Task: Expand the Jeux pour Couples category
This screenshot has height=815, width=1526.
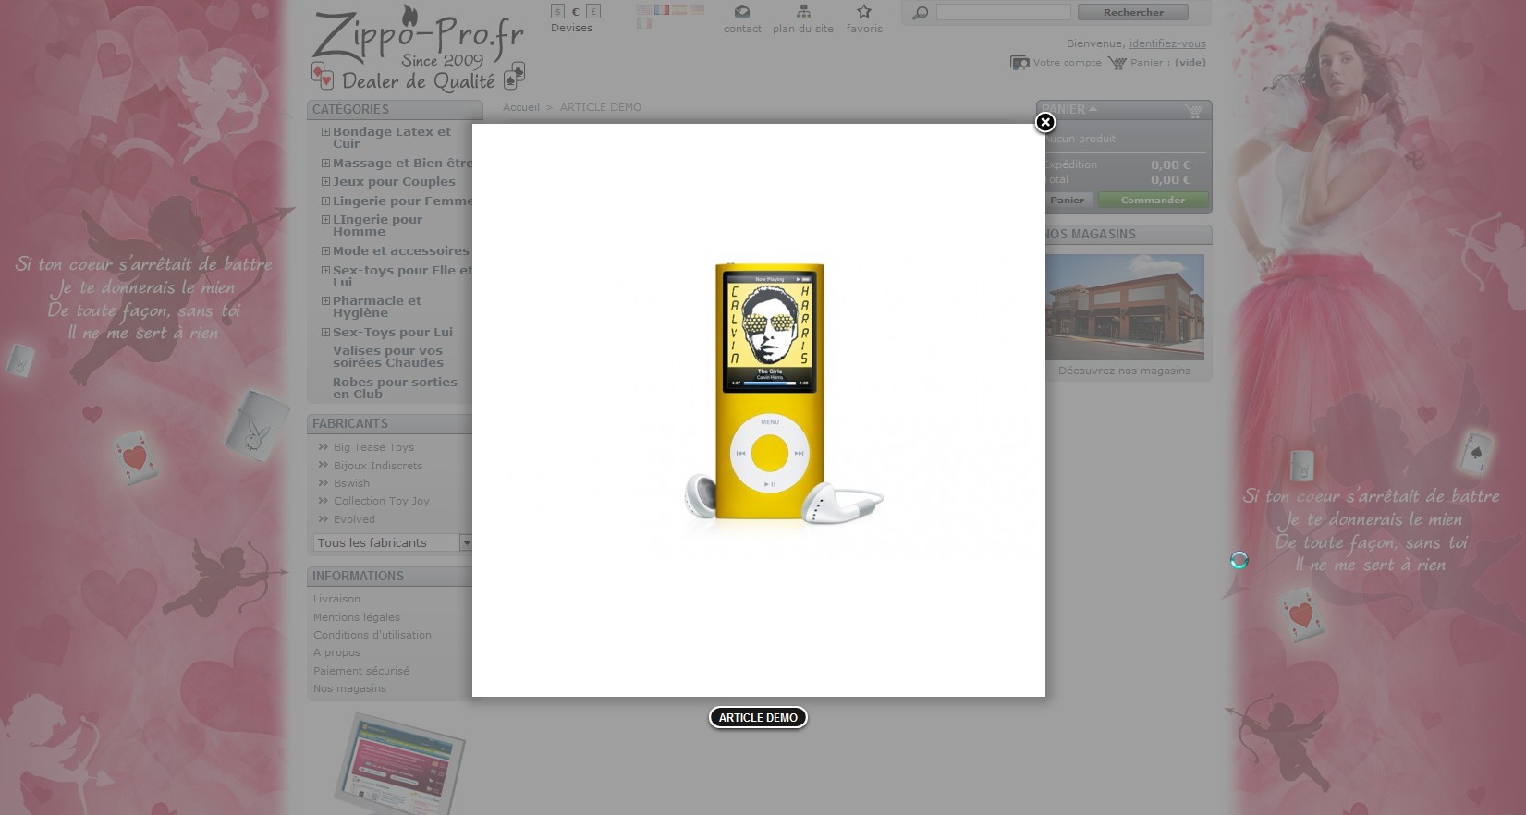Action: [x=325, y=182]
